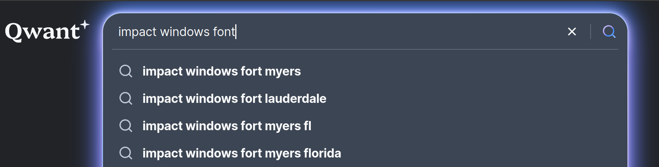Open suggestion "impact windows fort myers florida"
This screenshot has width=659, height=167.
point(242,153)
